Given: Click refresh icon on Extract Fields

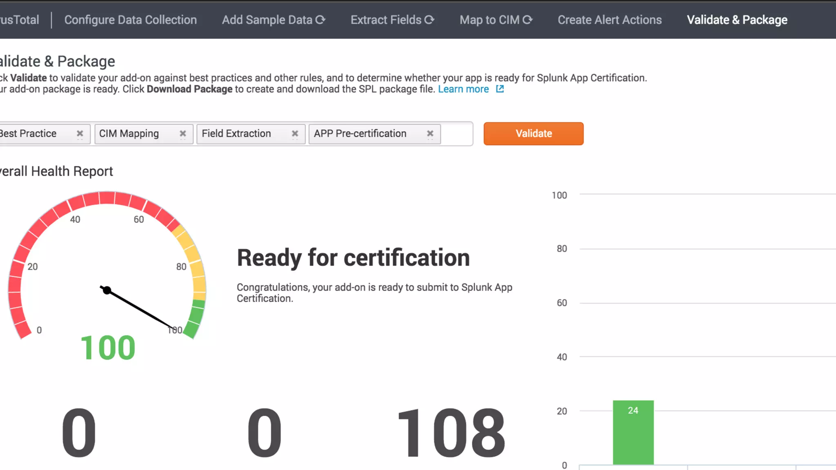Looking at the screenshot, I should [x=429, y=20].
